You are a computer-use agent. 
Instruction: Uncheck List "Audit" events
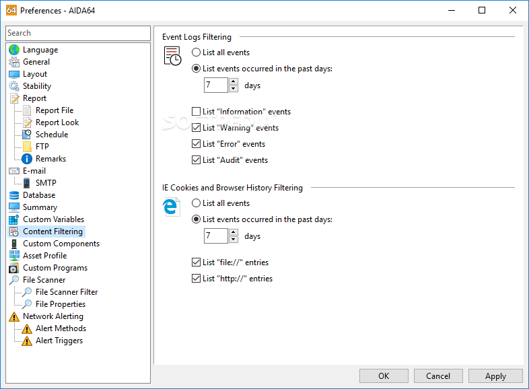[x=196, y=160]
